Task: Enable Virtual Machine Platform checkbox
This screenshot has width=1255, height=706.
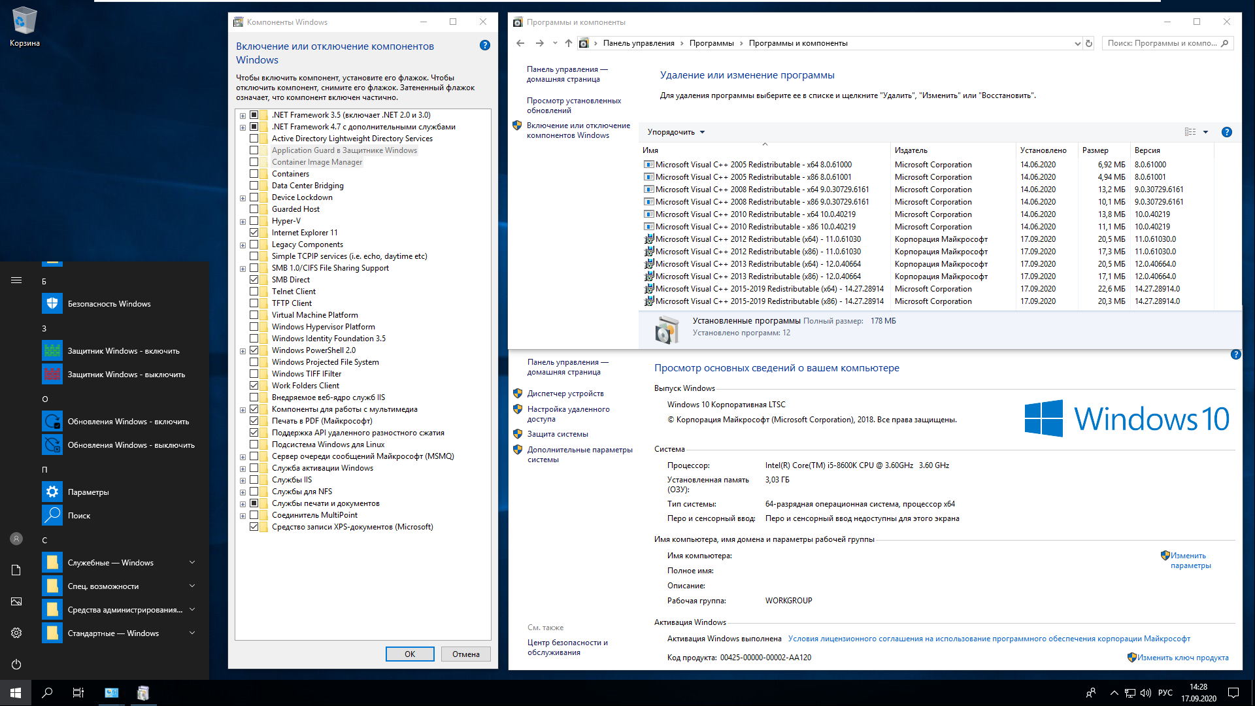Action: pyautogui.click(x=254, y=315)
